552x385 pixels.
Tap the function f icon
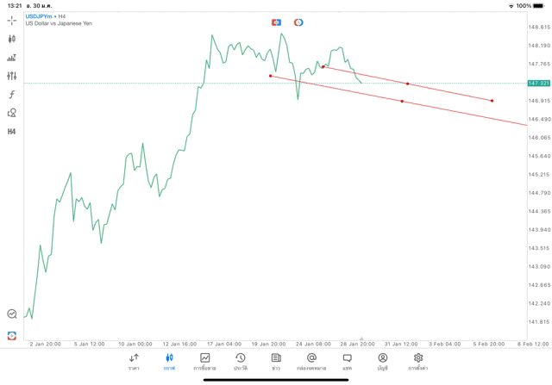coord(11,95)
